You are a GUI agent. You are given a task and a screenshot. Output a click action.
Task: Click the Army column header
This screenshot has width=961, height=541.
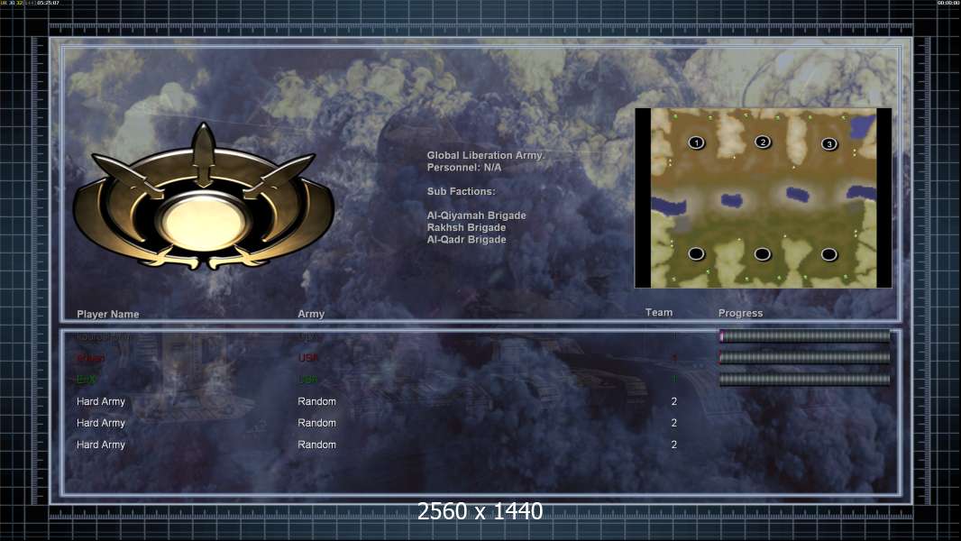[x=311, y=314]
